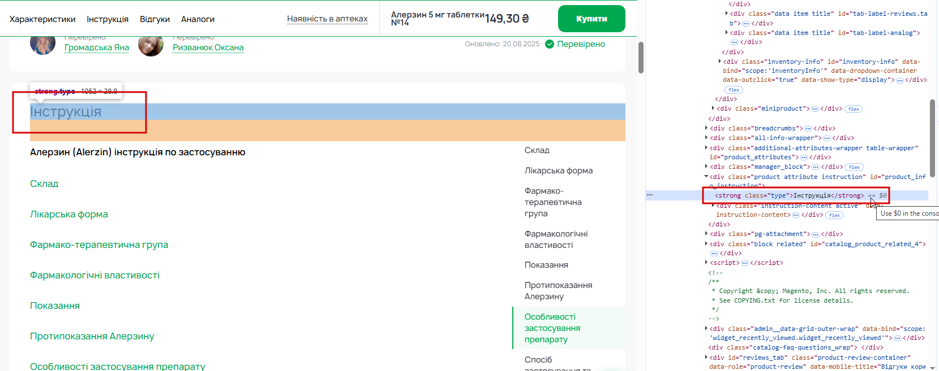Open the Характеристики tab

tap(42, 19)
